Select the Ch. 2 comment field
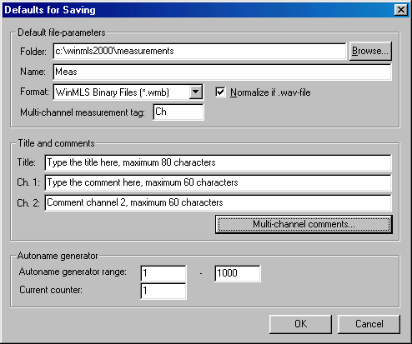Viewport: 412px width, 344px height. pos(218,202)
